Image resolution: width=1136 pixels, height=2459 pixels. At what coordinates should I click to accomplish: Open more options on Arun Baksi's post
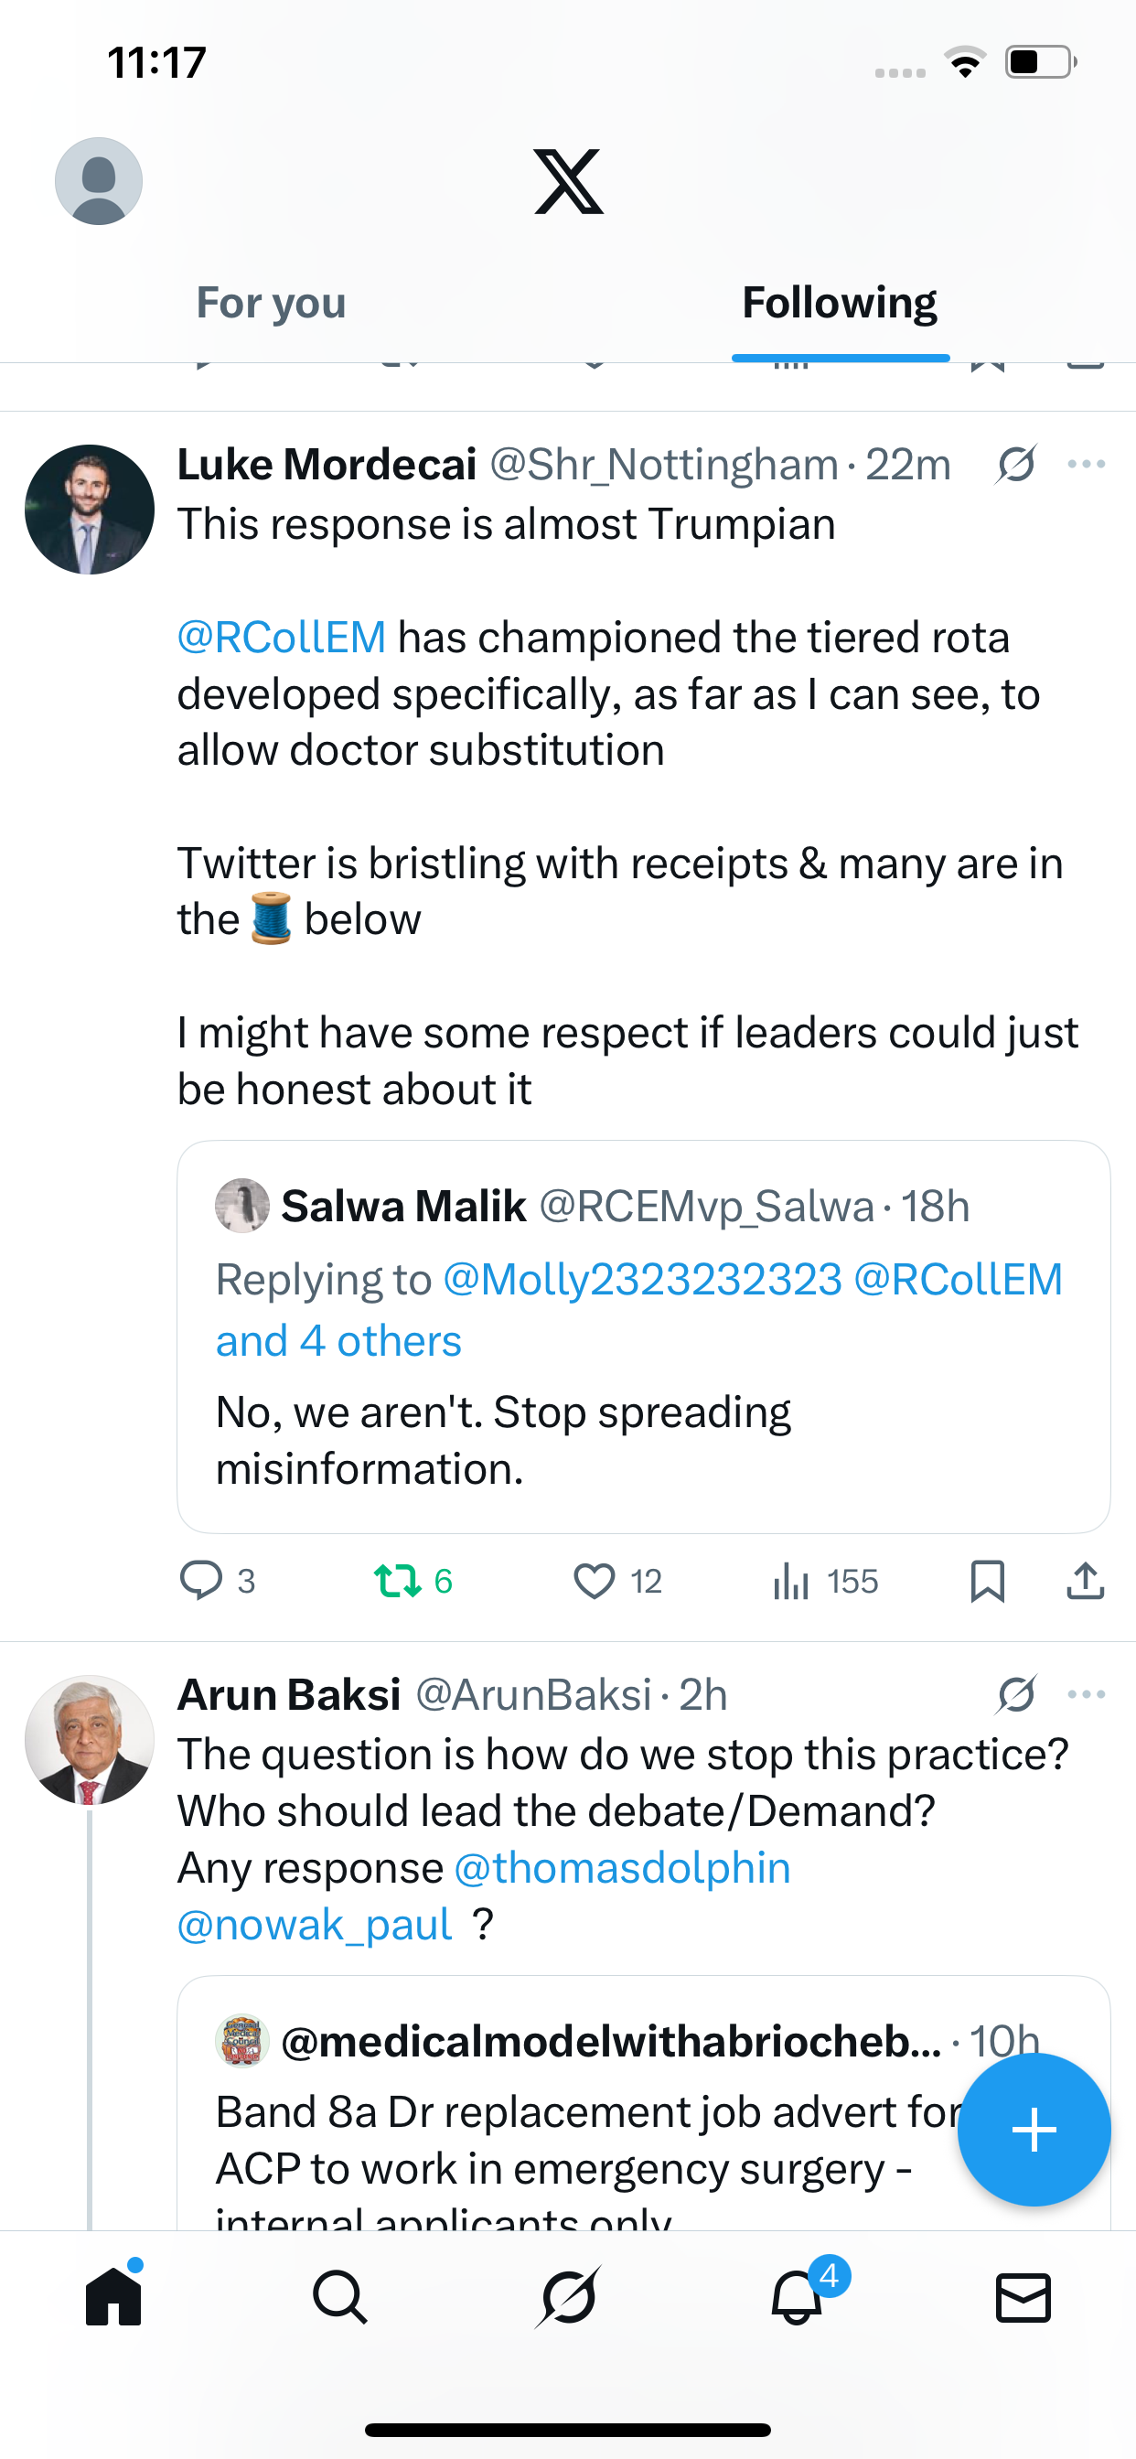tap(1087, 1694)
